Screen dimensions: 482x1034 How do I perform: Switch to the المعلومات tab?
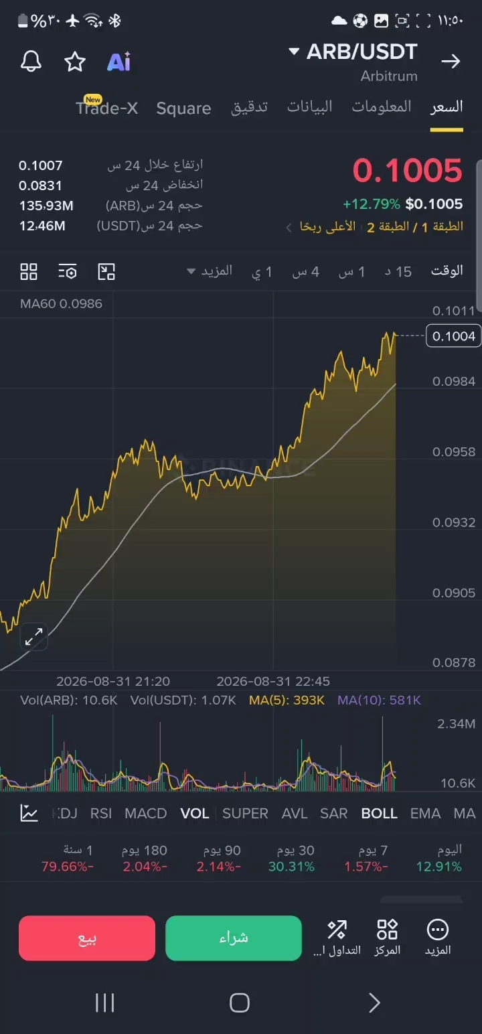382,107
